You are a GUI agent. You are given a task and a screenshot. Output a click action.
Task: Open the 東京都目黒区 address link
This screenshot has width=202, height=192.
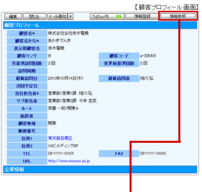click(x=60, y=138)
